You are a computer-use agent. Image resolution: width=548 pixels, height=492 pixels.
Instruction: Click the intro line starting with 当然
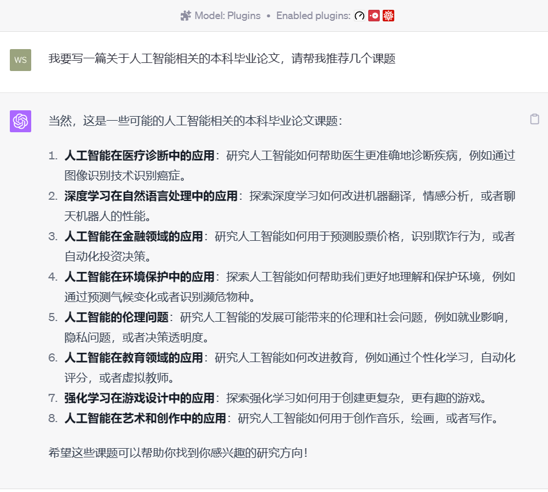[x=195, y=121]
